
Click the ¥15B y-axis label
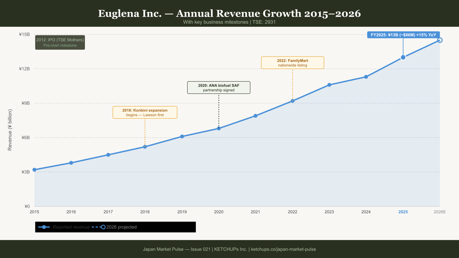24,34
